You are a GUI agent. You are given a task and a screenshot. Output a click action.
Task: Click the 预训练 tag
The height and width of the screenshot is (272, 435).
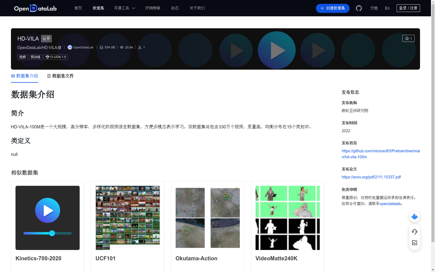pos(36,57)
